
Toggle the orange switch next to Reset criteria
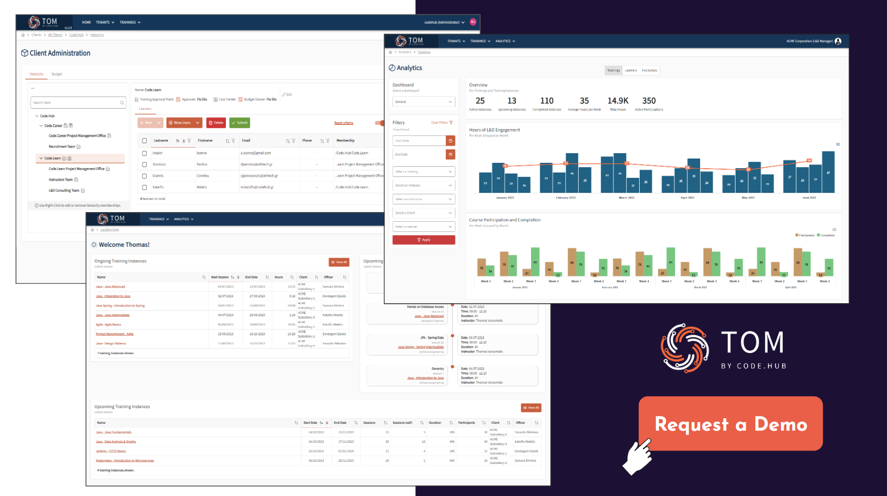pos(380,123)
